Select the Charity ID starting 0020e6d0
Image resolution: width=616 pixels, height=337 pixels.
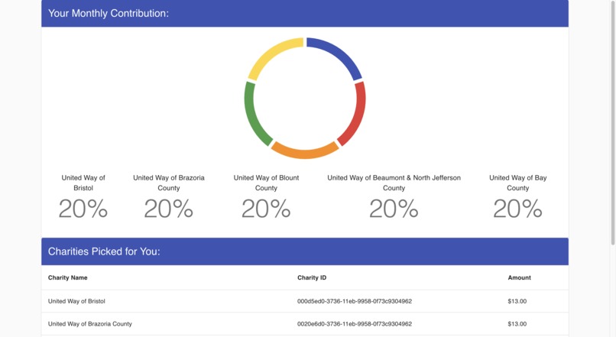tap(355, 324)
